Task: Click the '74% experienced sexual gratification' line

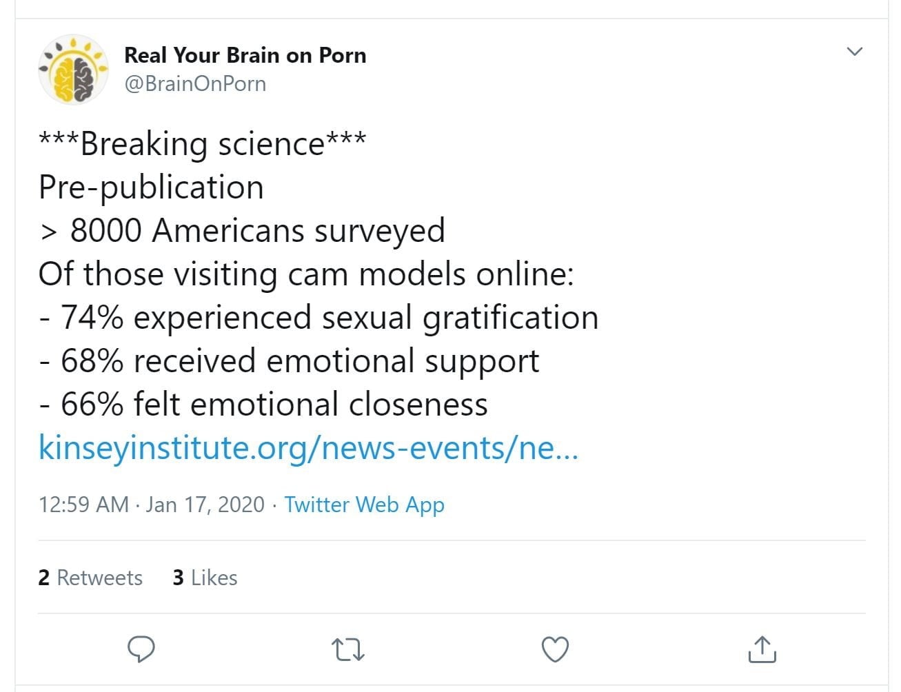Action: tap(318, 318)
